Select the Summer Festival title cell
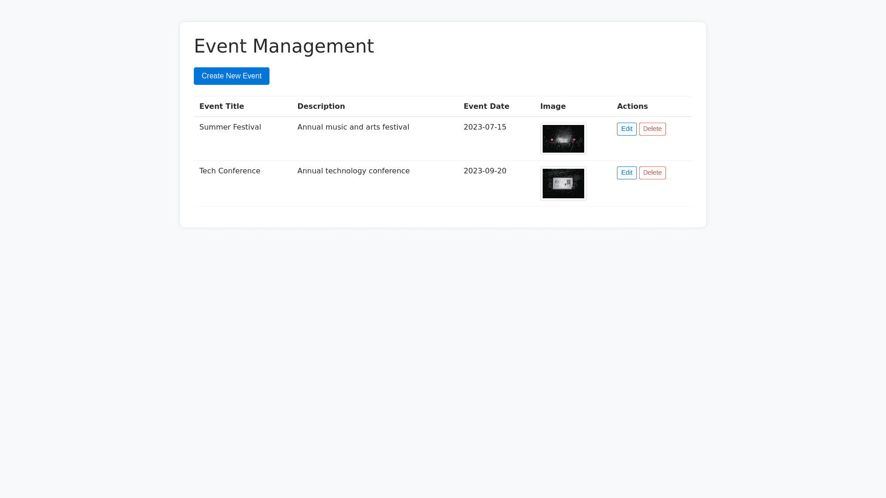This screenshot has height=498, width=886. (230, 127)
